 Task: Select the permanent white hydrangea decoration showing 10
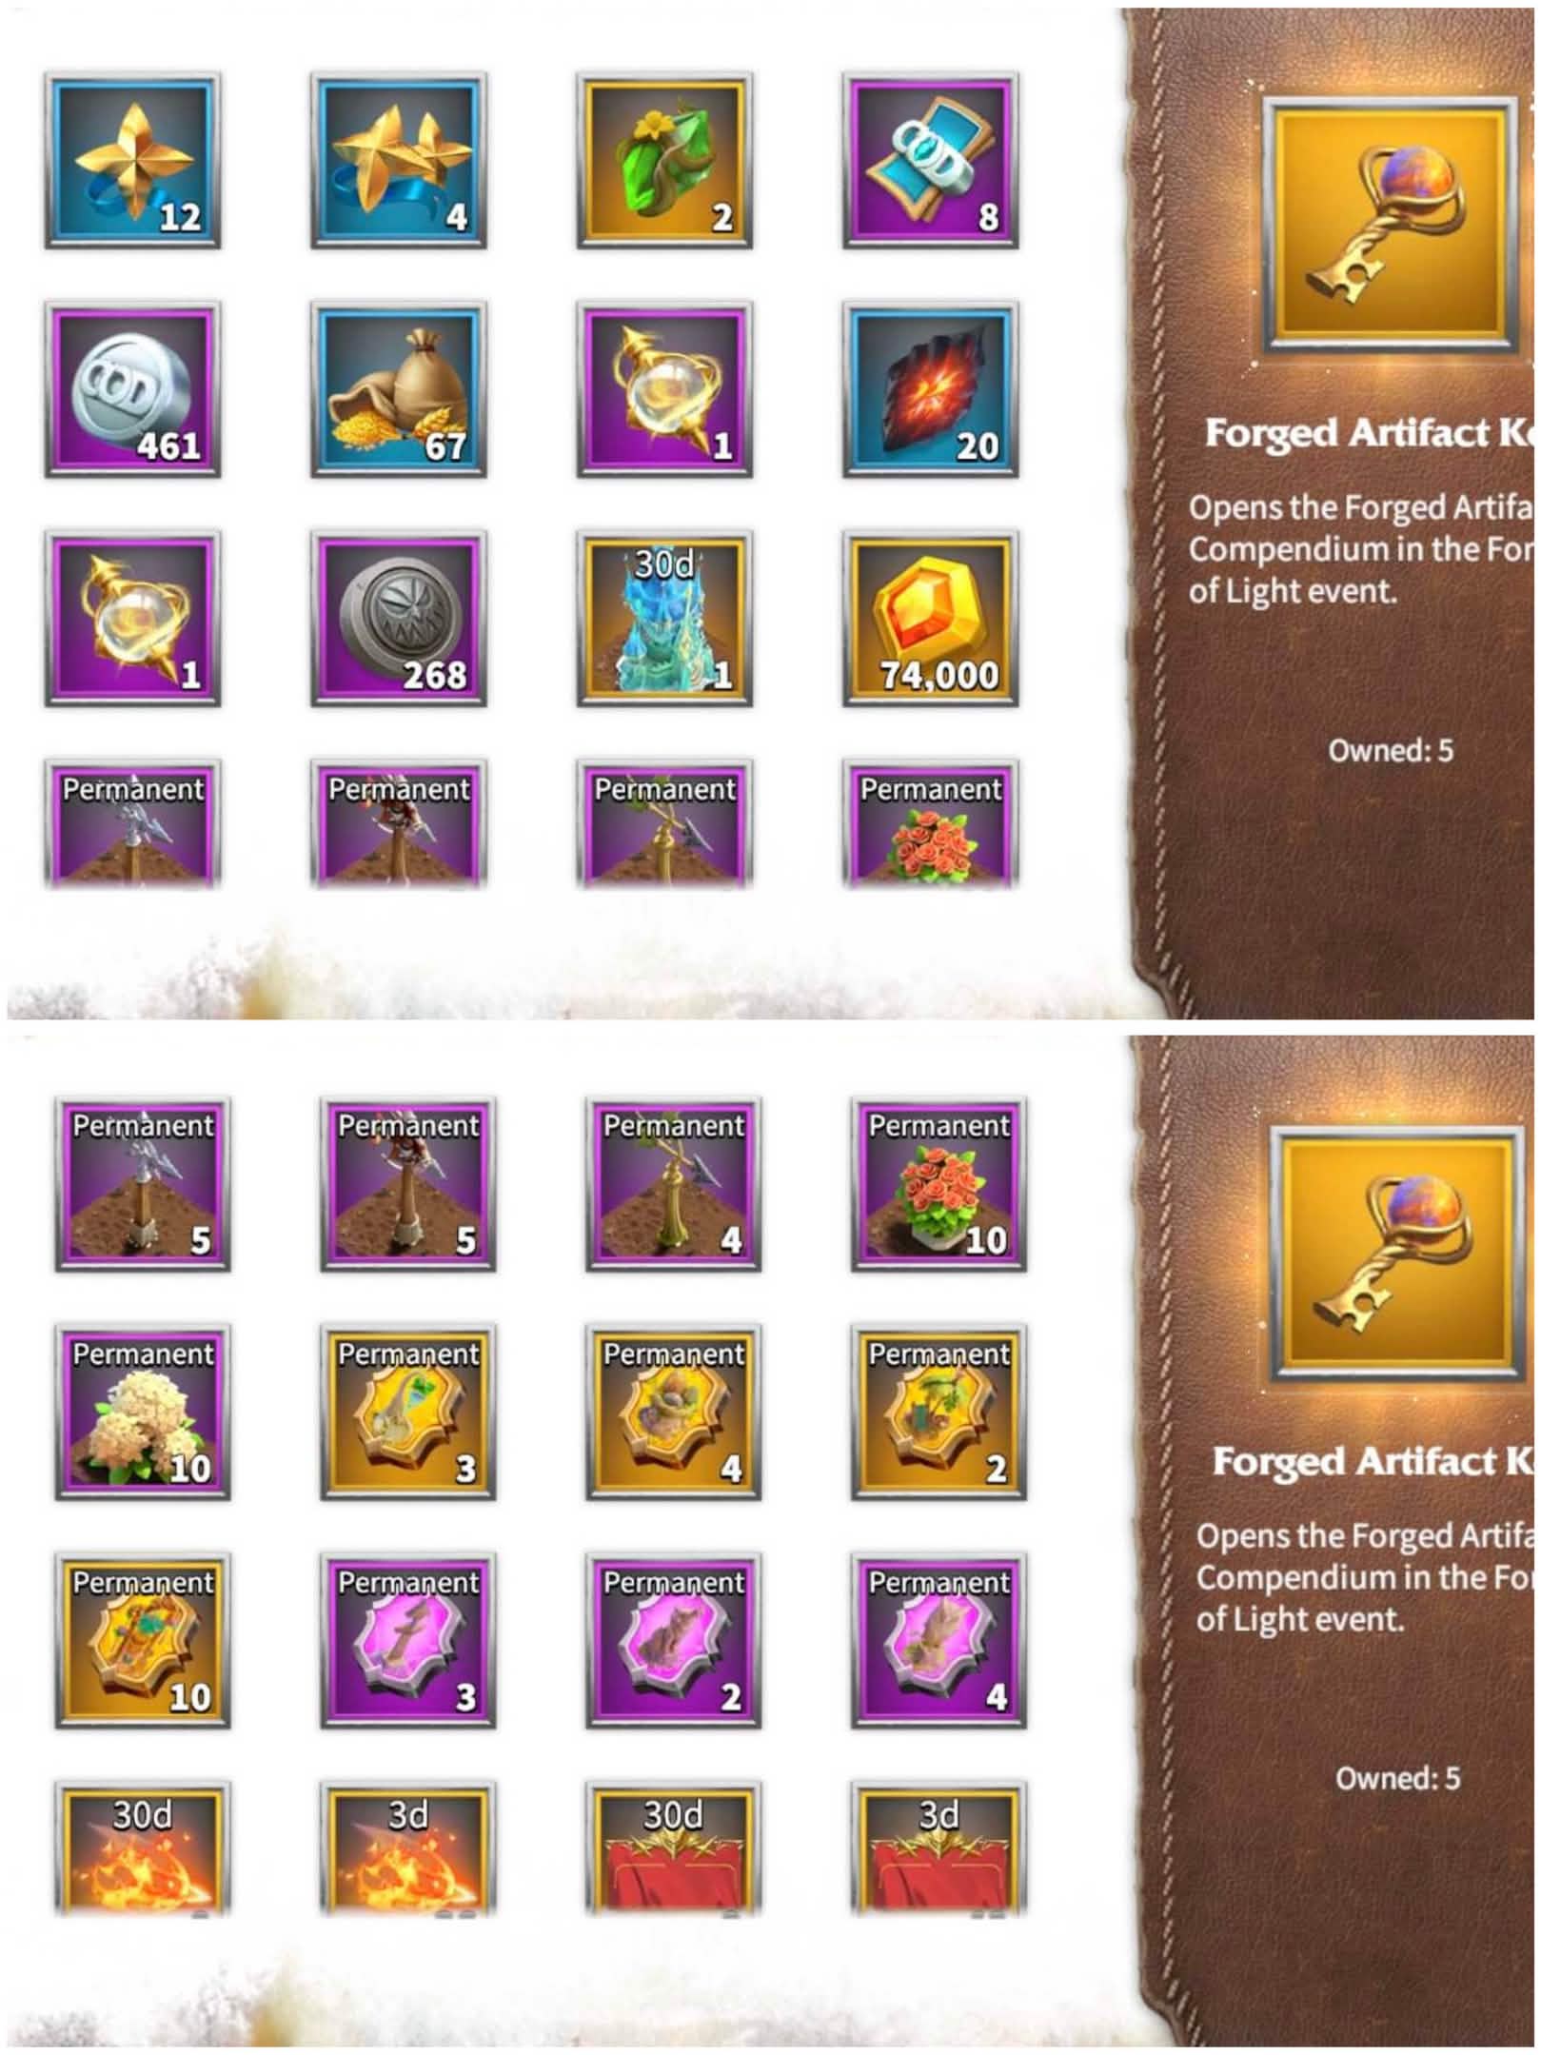pyautogui.click(x=143, y=1413)
